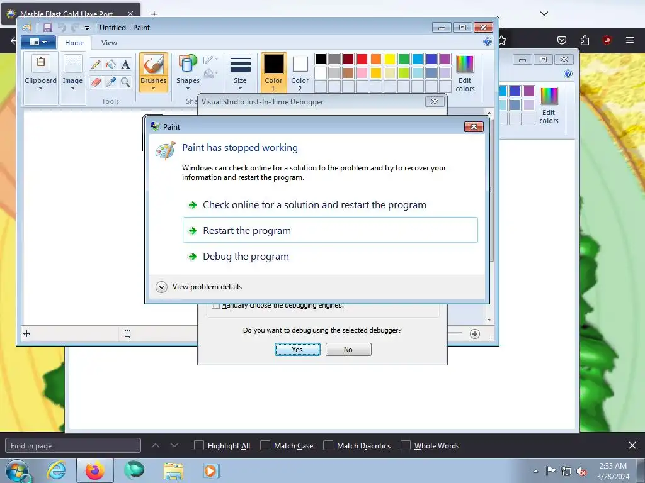This screenshot has height=483, width=645.
Task: Click the Redo arrow in Paint title bar
Action: click(75, 28)
